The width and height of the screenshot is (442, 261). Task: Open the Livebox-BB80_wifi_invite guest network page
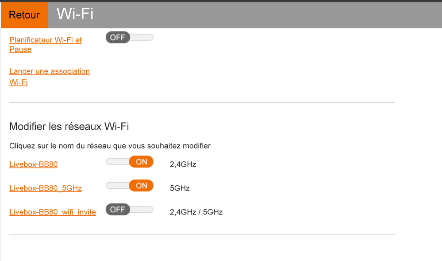tap(53, 212)
